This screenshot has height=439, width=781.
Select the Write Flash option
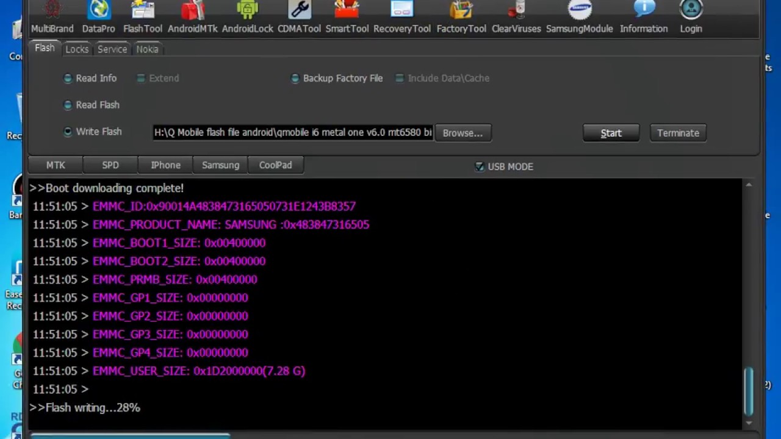click(93, 132)
